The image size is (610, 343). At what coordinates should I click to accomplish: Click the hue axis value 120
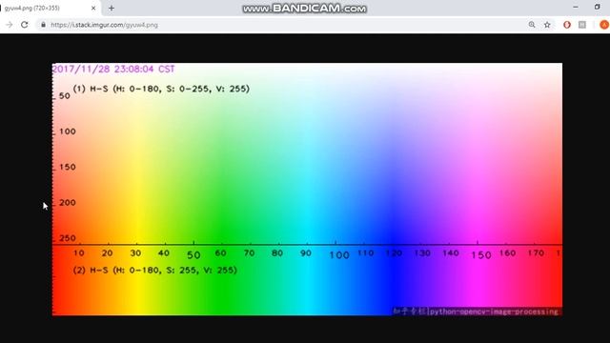pyautogui.click(x=394, y=253)
